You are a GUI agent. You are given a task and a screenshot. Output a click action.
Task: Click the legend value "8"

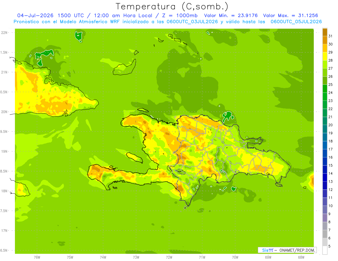pos(330,222)
